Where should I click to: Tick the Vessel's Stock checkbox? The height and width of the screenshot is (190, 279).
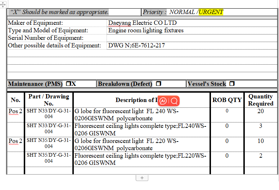pyautogui.click(x=232, y=84)
